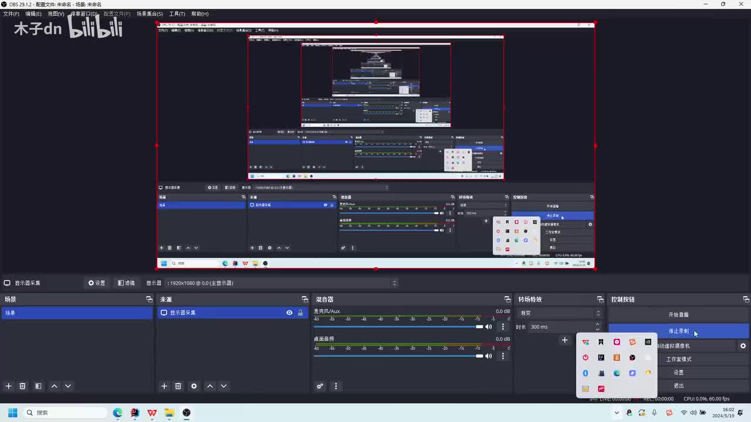This screenshot has width=751, height=422.
Task: Open the mixer dock's three-dot menu
Action: 336,386
